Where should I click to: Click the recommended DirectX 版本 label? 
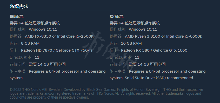[121, 57]
